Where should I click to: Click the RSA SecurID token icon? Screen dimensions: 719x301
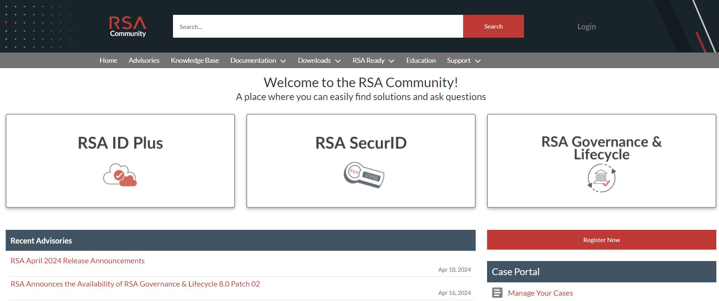click(364, 175)
